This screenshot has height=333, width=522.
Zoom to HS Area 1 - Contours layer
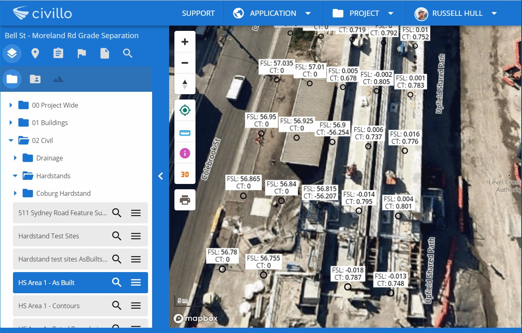coord(117,306)
